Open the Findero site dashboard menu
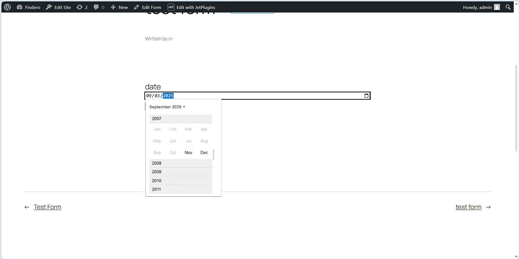The height and width of the screenshot is (259, 519). point(29,7)
